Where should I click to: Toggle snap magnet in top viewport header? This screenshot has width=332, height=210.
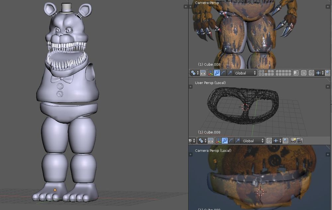(x=311, y=73)
